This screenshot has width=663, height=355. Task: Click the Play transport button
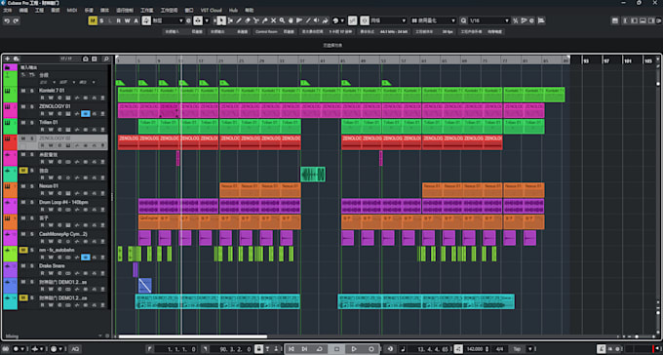pyautogui.click(x=354, y=349)
